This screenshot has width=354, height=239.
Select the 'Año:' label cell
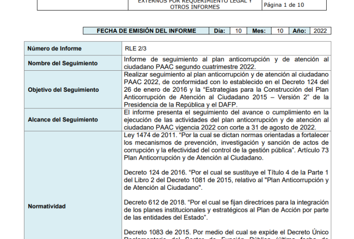pyautogui.click(x=299, y=31)
